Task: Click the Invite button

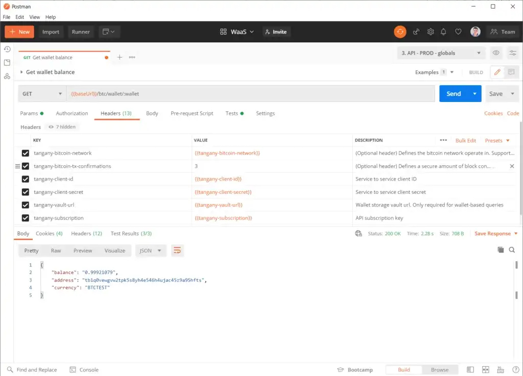Action: 276,32
